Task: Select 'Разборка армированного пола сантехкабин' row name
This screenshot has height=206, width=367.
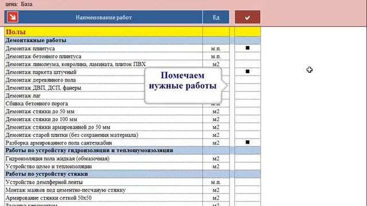Action: click(x=58, y=142)
